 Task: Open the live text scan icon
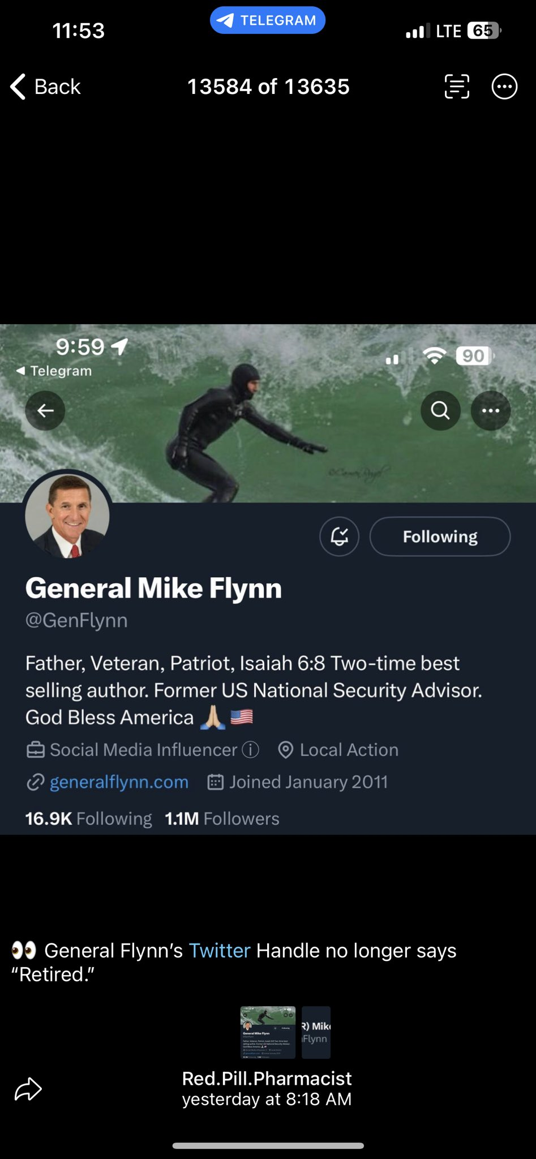(457, 87)
